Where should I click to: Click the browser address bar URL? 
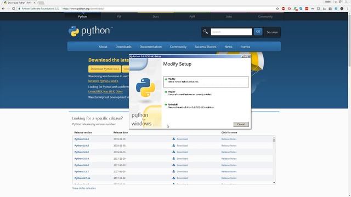click(83, 9)
